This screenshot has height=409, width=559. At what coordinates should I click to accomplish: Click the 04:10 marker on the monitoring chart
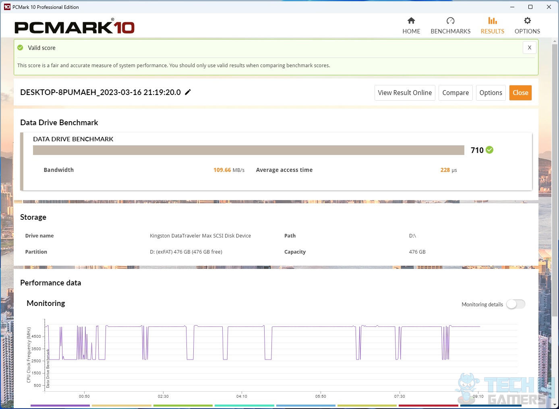pyautogui.click(x=242, y=397)
